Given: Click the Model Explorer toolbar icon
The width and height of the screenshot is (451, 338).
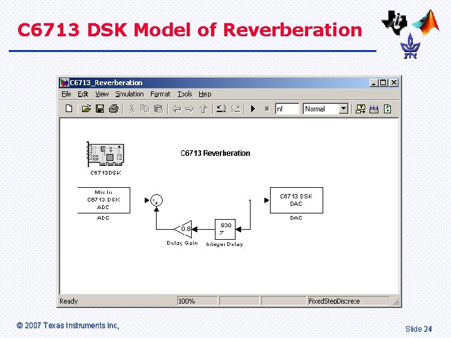Looking at the screenshot, I should click(373, 109).
